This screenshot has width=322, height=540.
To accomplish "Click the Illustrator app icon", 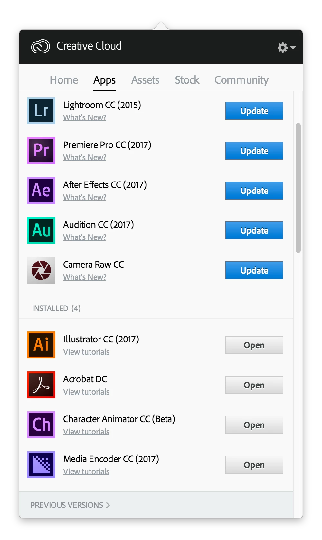I will (41, 345).
